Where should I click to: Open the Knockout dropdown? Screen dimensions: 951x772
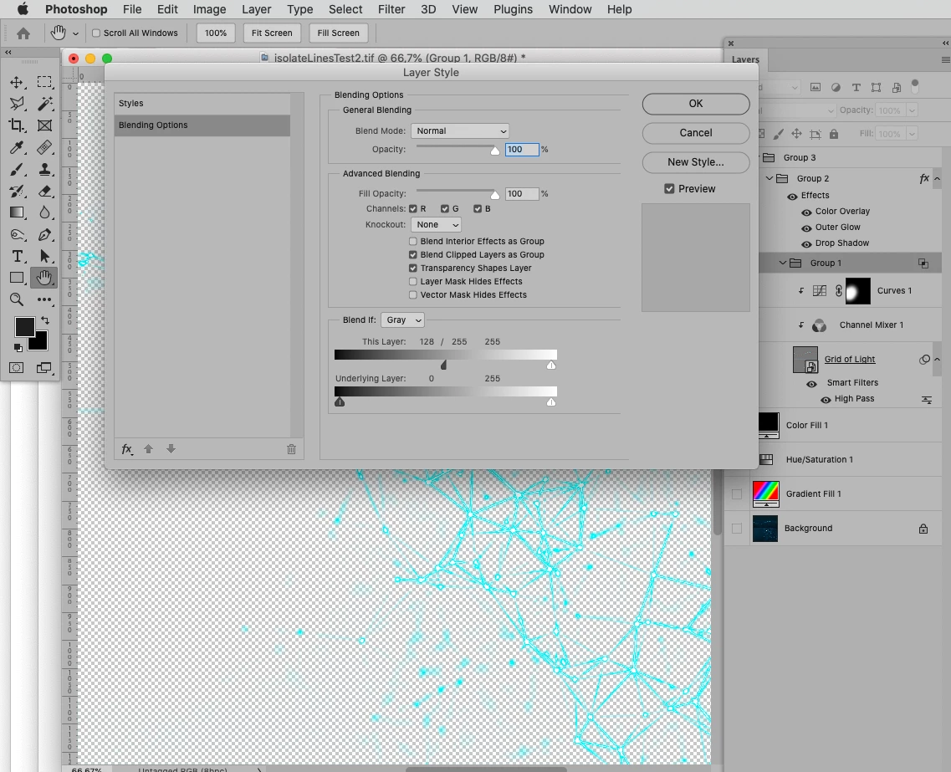pyautogui.click(x=436, y=224)
